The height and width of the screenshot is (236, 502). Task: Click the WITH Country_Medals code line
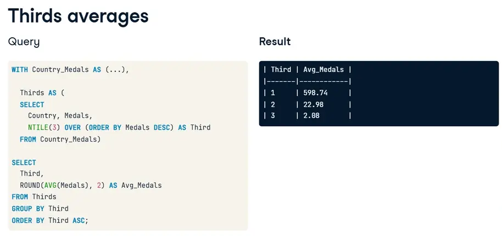[x=70, y=70]
